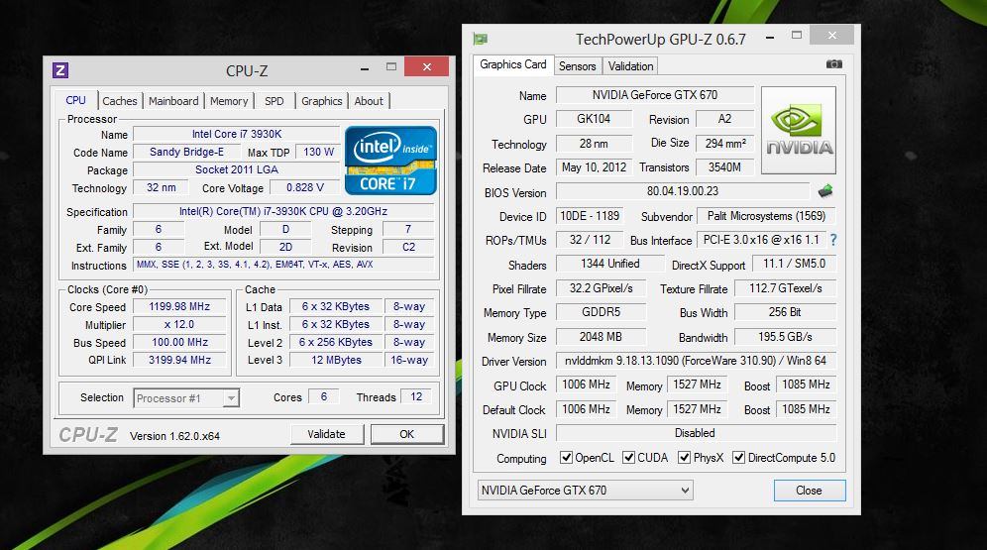Click the GPU value GK104
987x550 pixels.
click(x=594, y=119)
